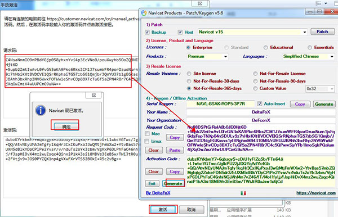The image size is (338, 217).
Task: Choose Not-For-Resale-365-days option
Action: 189,88
